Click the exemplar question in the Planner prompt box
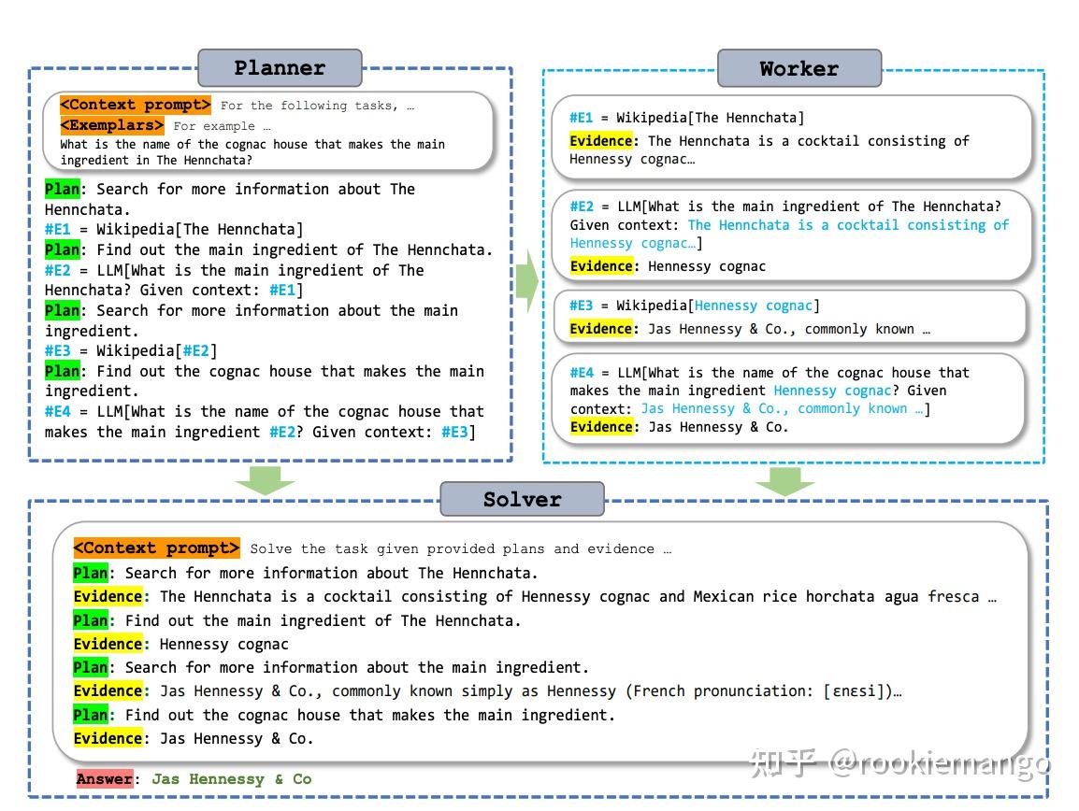Image resolution: width=1079 pixels, height=811 pixels. [x=252, y=152]
